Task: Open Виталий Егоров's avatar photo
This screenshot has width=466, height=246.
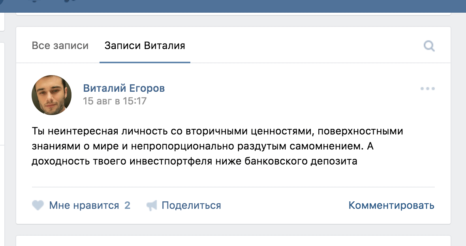Action: coord(51,95)
